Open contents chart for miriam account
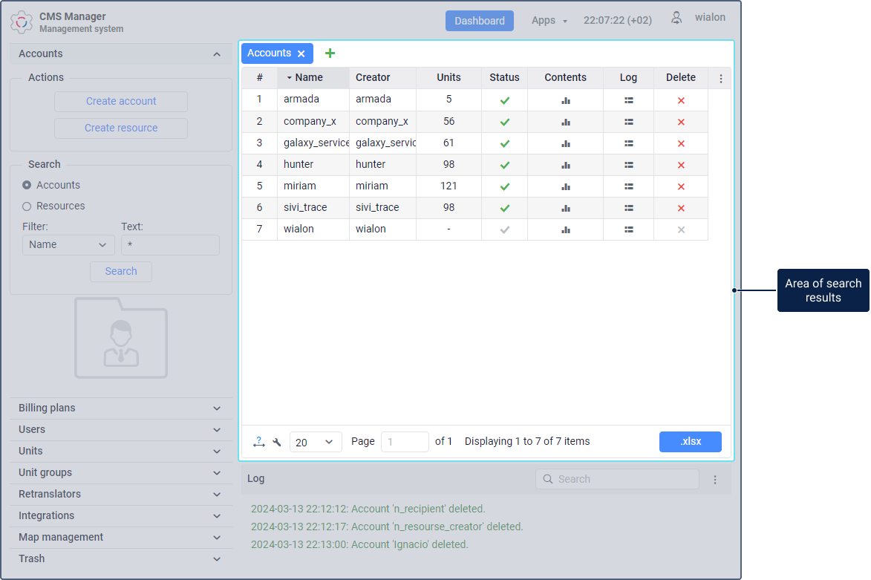The width and height of the screenshot is (871, 580). click(x=566, y=186)
